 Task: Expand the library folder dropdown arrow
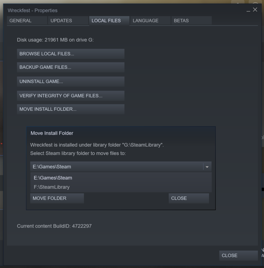pyautogui.click(x=207, y=167)
